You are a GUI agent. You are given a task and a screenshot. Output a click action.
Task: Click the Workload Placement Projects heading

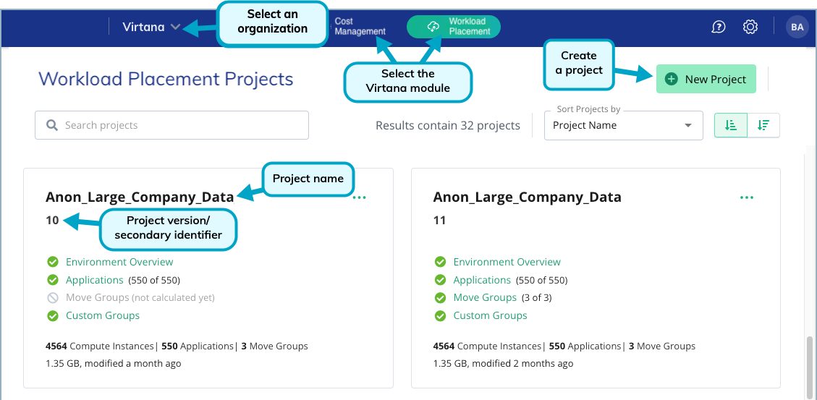tap(166, 79)
